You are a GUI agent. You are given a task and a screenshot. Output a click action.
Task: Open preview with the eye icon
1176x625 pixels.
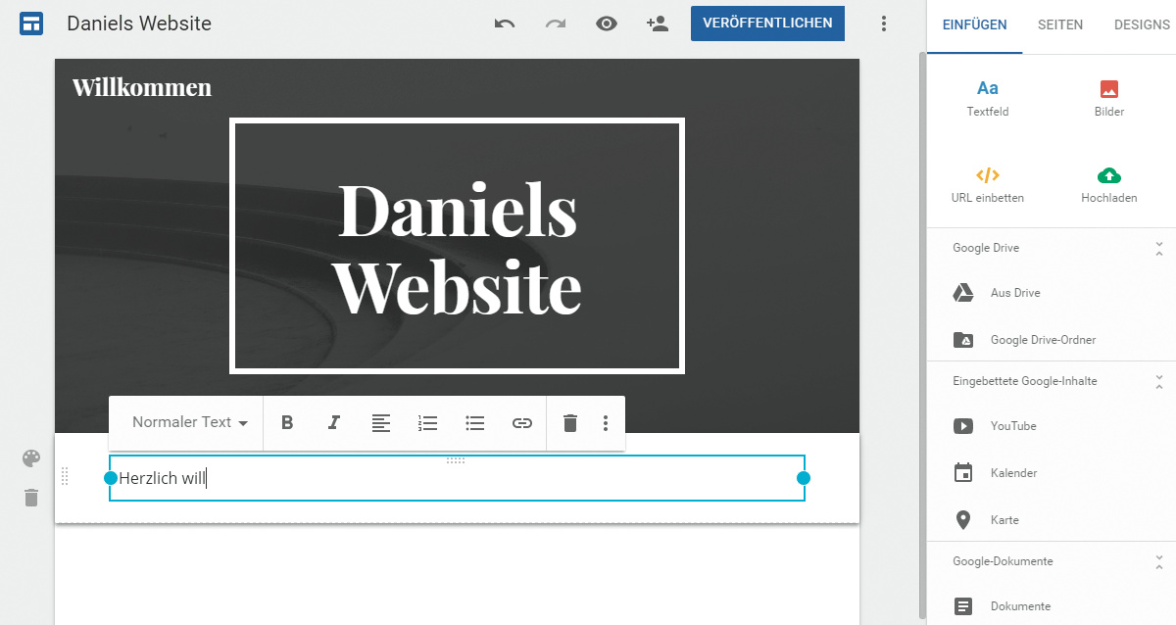[607, 24]
